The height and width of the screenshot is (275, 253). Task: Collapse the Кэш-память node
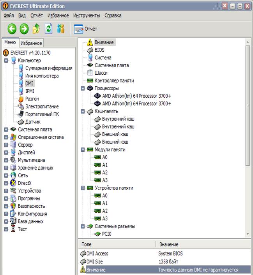tap(83, 111)
